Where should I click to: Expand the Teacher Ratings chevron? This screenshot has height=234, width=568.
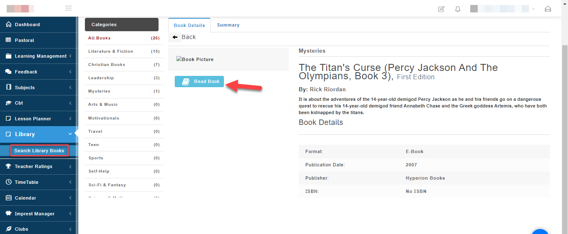70,166
